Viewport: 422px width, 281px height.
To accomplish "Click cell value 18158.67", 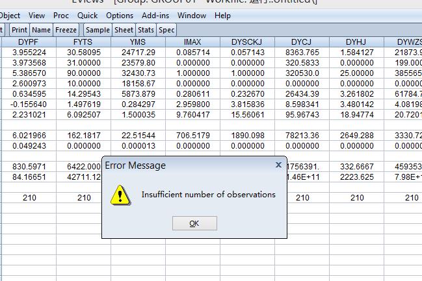I will [x=138, y=84].
